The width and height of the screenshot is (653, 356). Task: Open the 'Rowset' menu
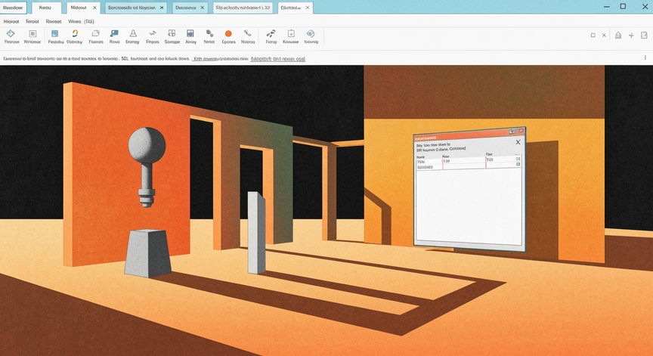54,21
